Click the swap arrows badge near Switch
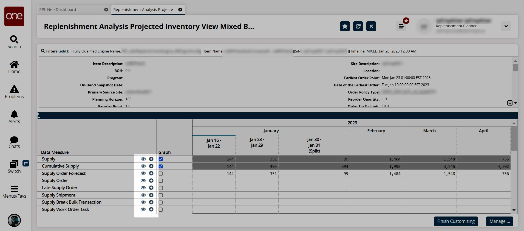This screenshot has width=524, height=231. 26,163
